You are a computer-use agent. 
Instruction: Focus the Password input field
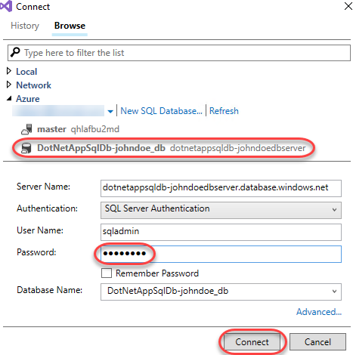(221, 254)
